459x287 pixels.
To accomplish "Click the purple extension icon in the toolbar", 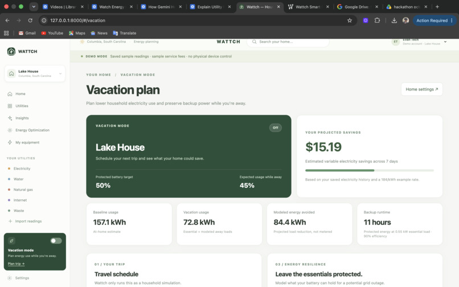I will pyautogui.click(x=366, y=20).
